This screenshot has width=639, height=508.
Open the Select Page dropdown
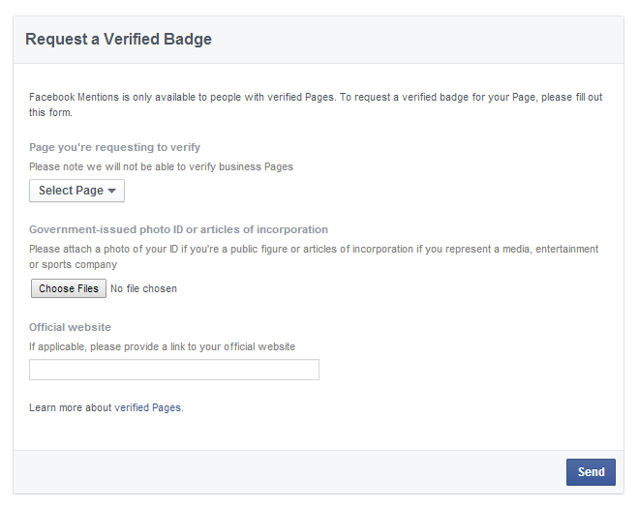[76, 191]
